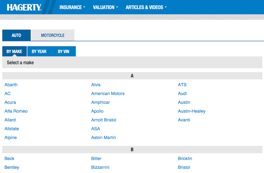This screenshot has width=264, height=173.
Task: Open Alfa Romeo make page
Action: 16,111
